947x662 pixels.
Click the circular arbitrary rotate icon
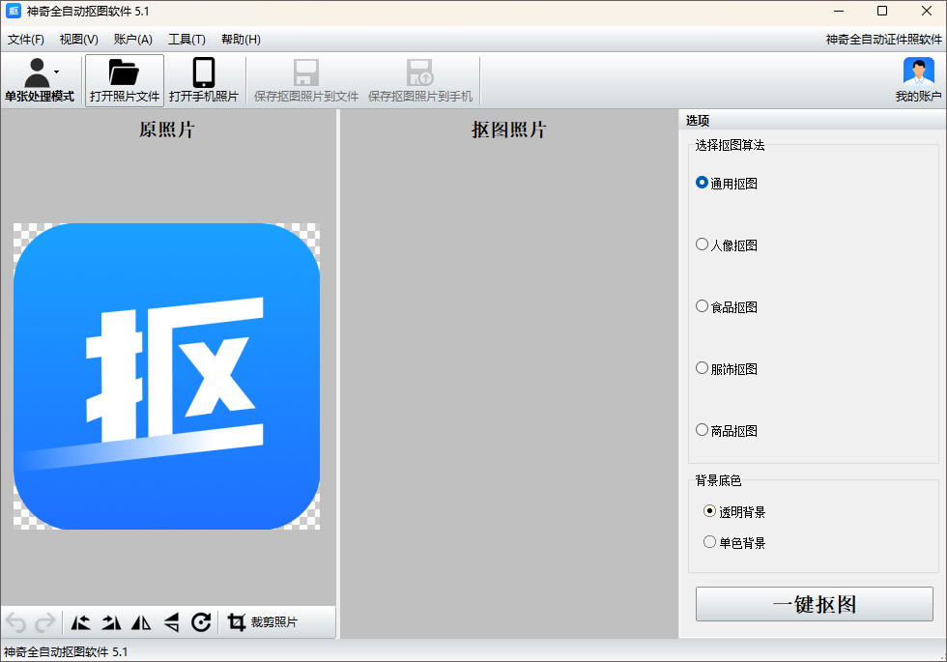pos(201,622)
